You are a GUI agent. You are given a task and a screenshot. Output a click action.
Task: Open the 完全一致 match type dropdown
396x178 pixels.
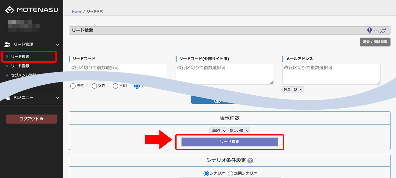(x=293, y=90)
